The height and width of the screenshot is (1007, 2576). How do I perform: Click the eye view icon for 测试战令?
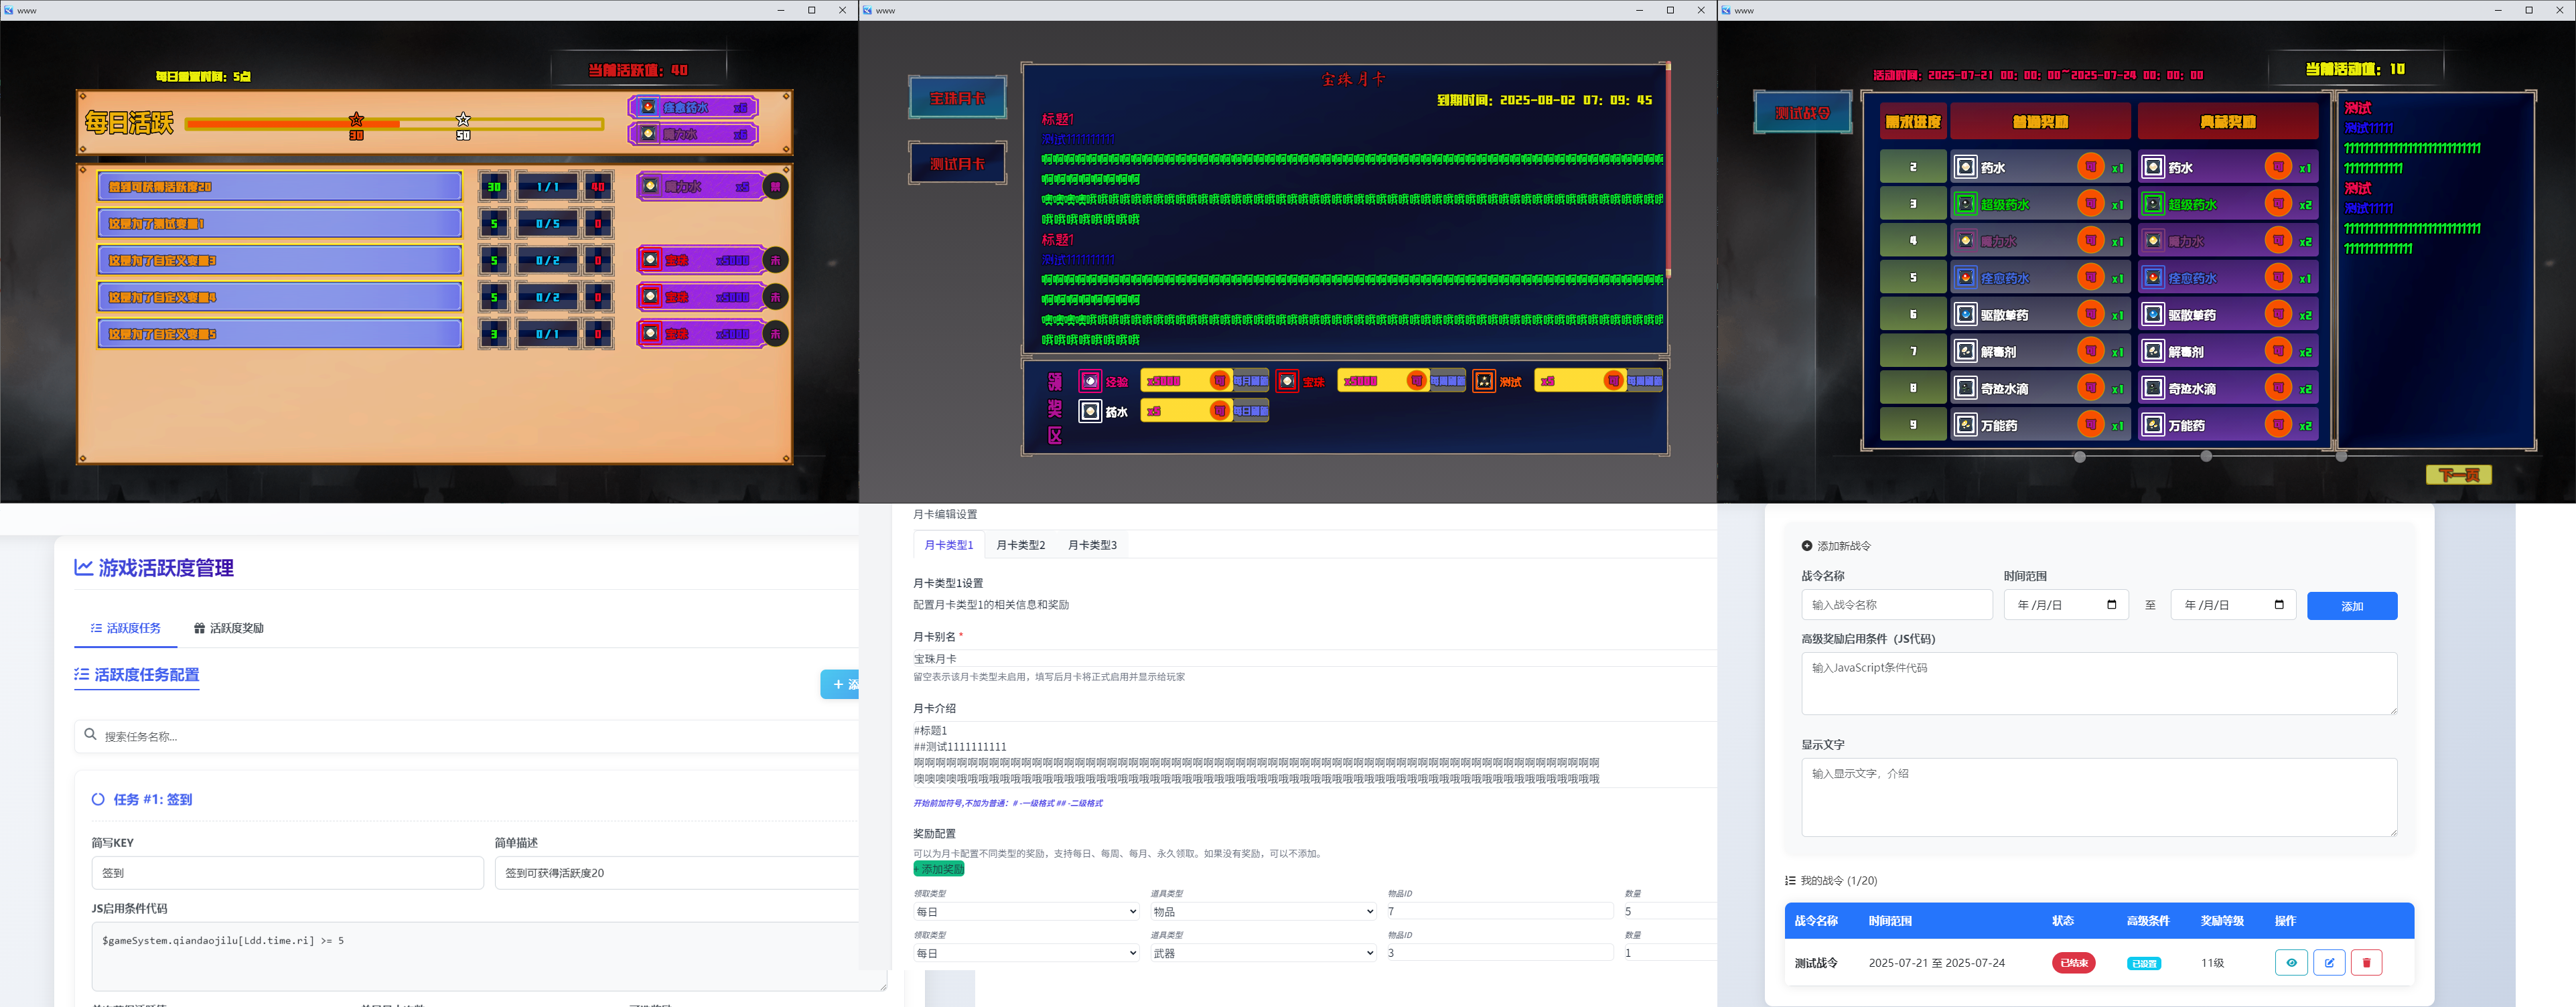coord(2291,962)
